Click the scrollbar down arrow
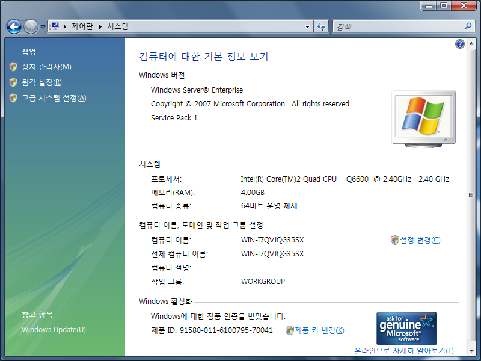The image size is (481, 361). click(471, 351)
